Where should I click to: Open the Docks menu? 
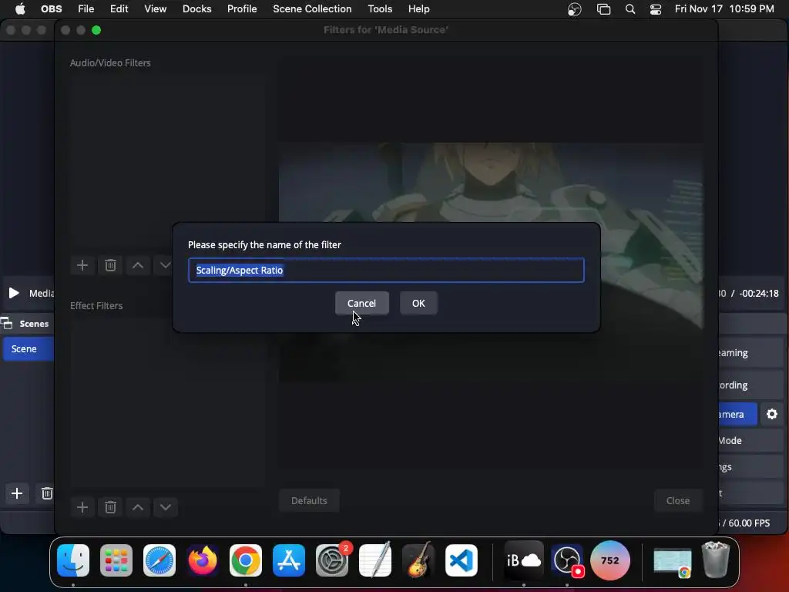(196, 8)
